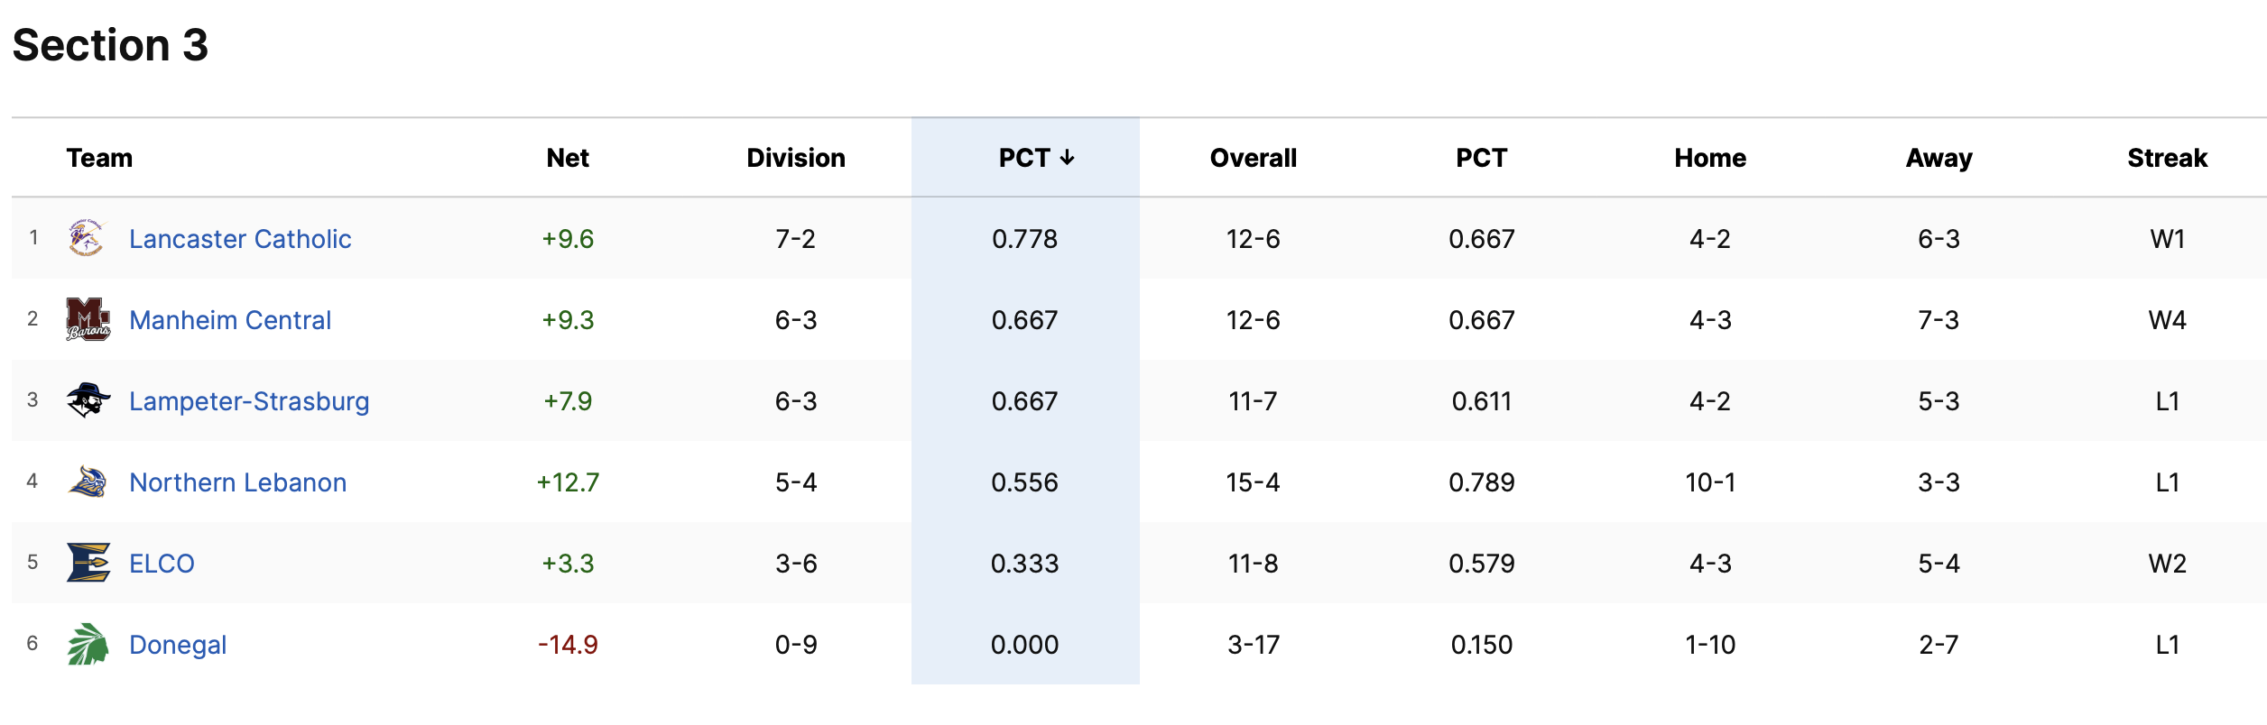2267x725 pixels.
Task: Sort standings by Net column header
Action: click(568, 158)
